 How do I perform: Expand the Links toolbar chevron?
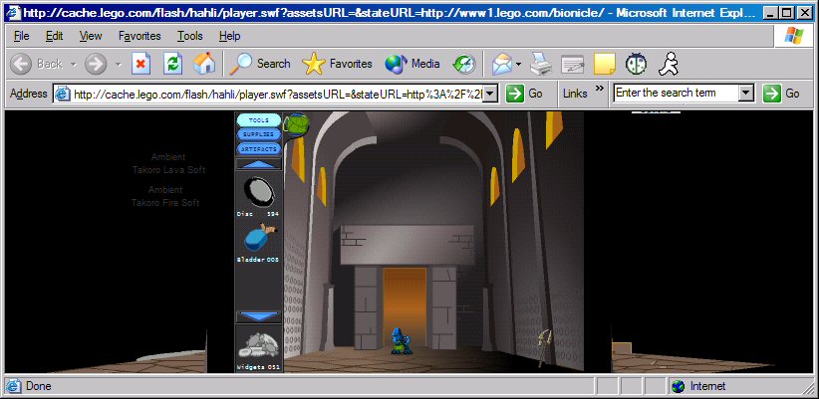coord(599,88)
